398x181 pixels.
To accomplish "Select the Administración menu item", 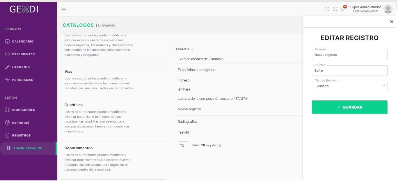I will click(29, 148).
